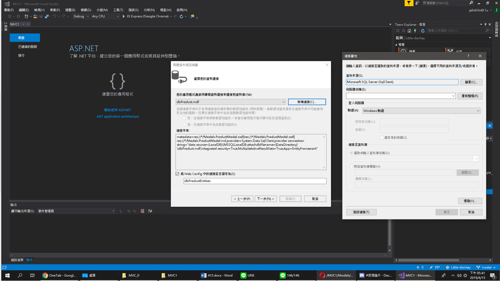Image resolution: width=500 pixels, height=281 pixels.
Task: Open the Any CPU platform dropdown
Action: [105, 16]
